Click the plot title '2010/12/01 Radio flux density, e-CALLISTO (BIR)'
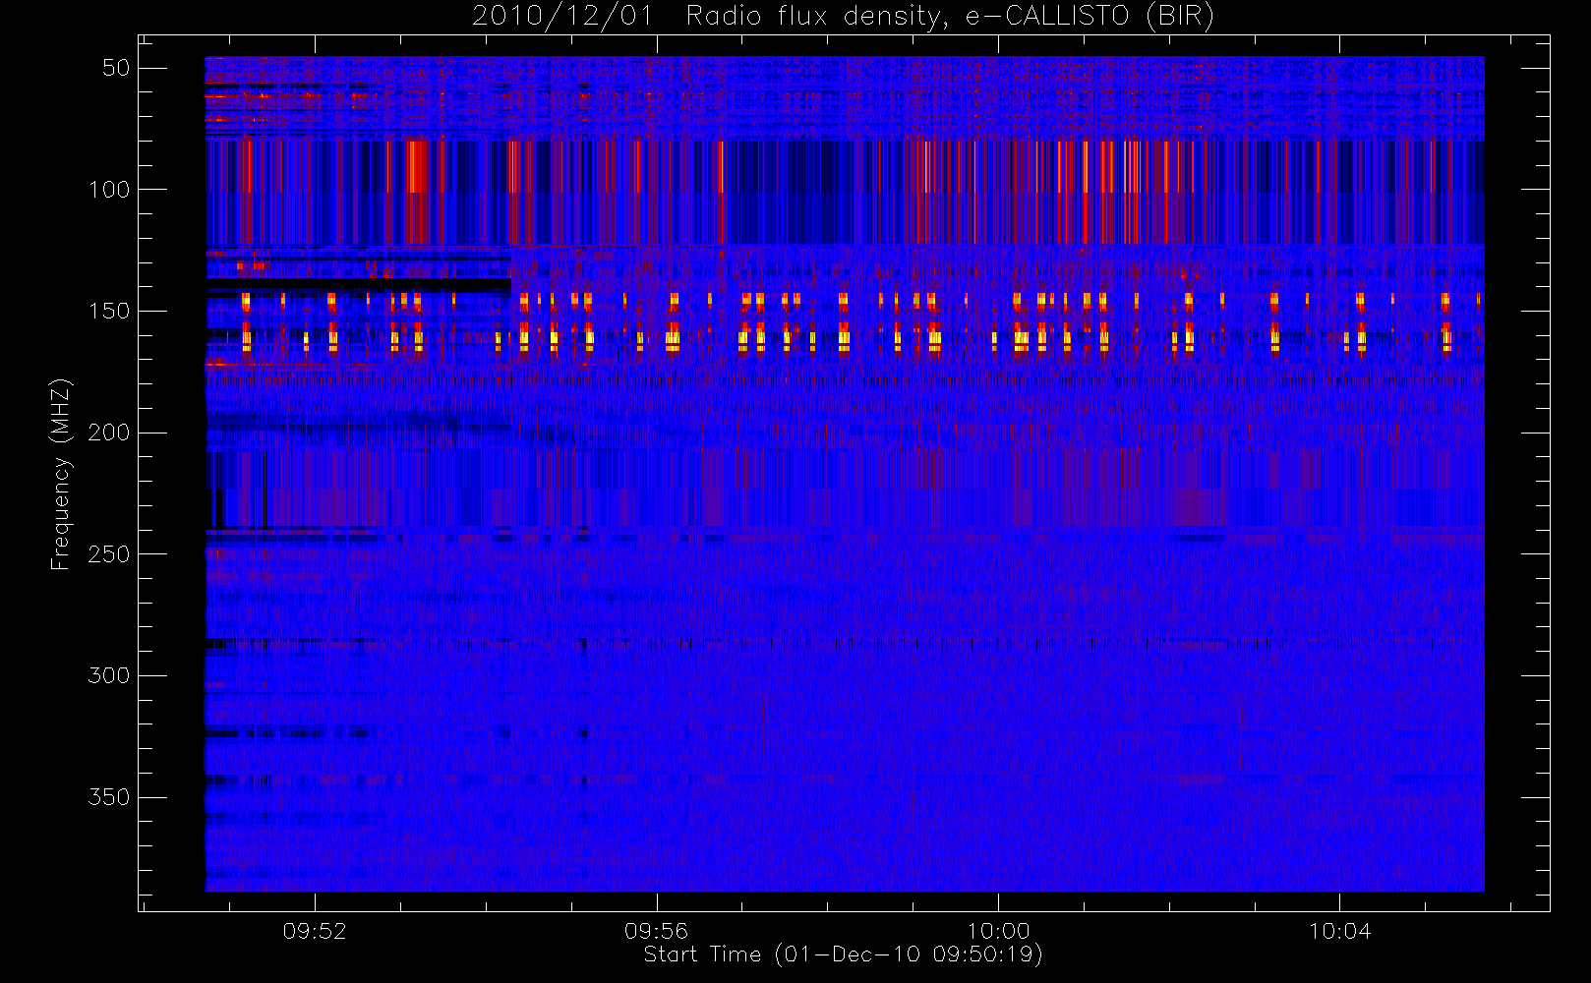Image resolution: width=1591 pixels, height=983 pixels. (843, 17)
